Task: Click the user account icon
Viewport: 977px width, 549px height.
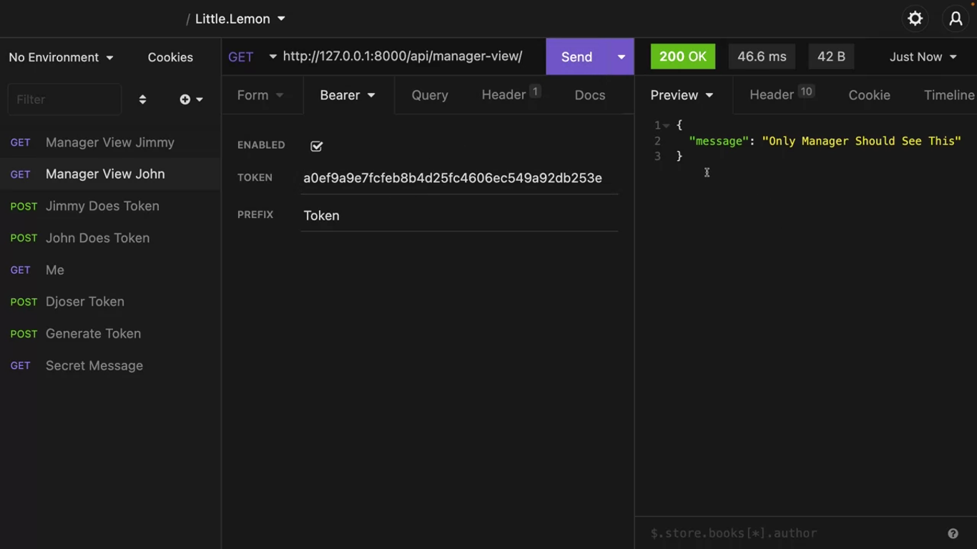Action: 956,19
